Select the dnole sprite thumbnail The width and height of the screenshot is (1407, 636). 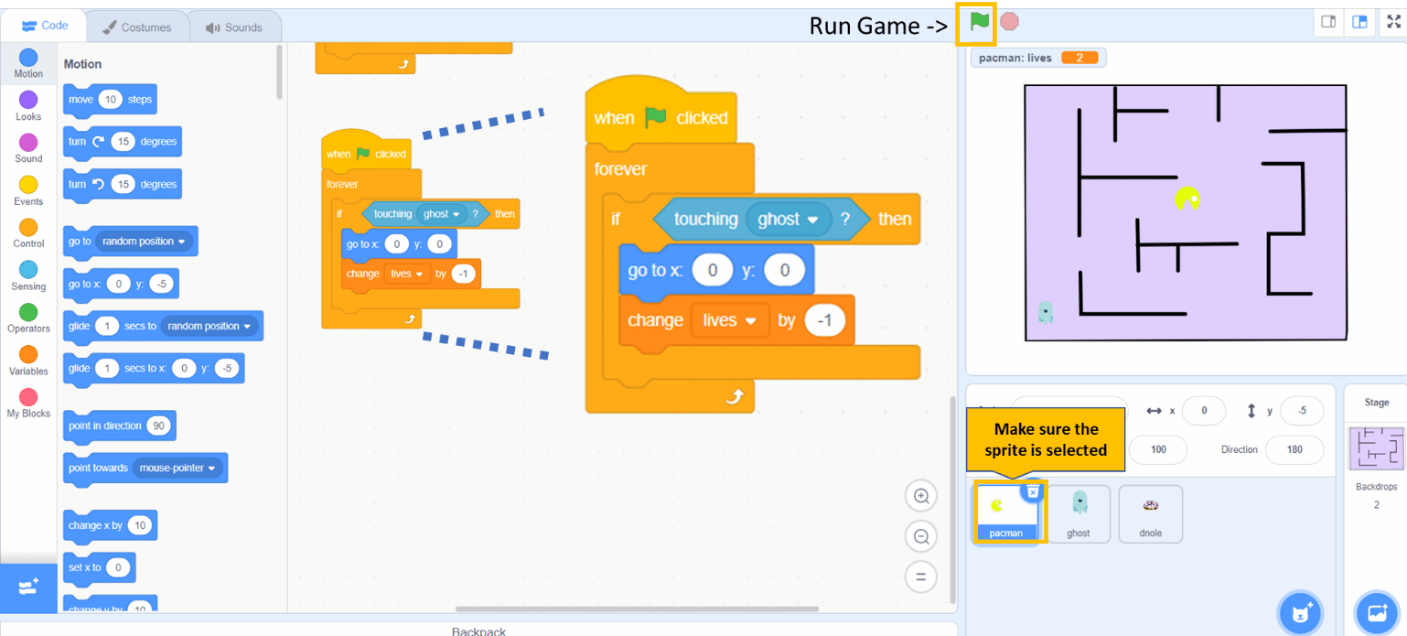click(1151, 513)
